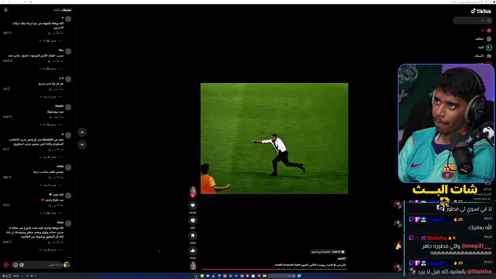
Task: Open the CapCut editing tag on video
Action: click(328, 252)
